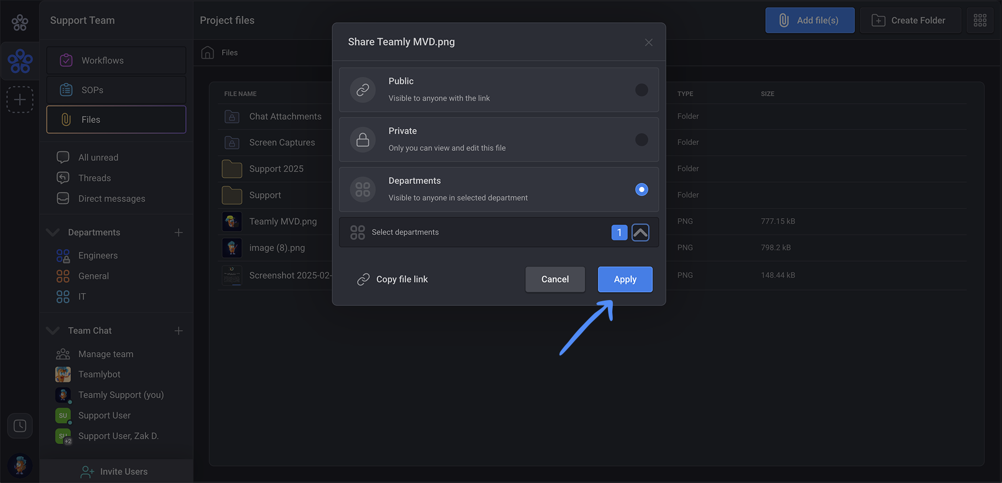Screen dimensions: 1002x483
Task: Open Manage team
Action: pos(106,354)
